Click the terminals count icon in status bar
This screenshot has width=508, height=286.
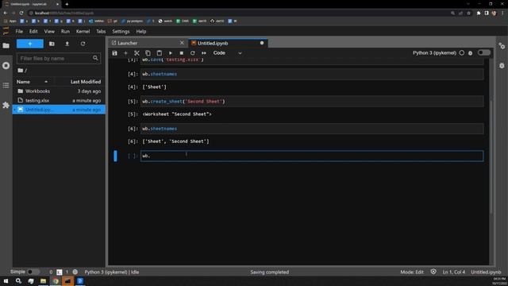coord(60,272)
